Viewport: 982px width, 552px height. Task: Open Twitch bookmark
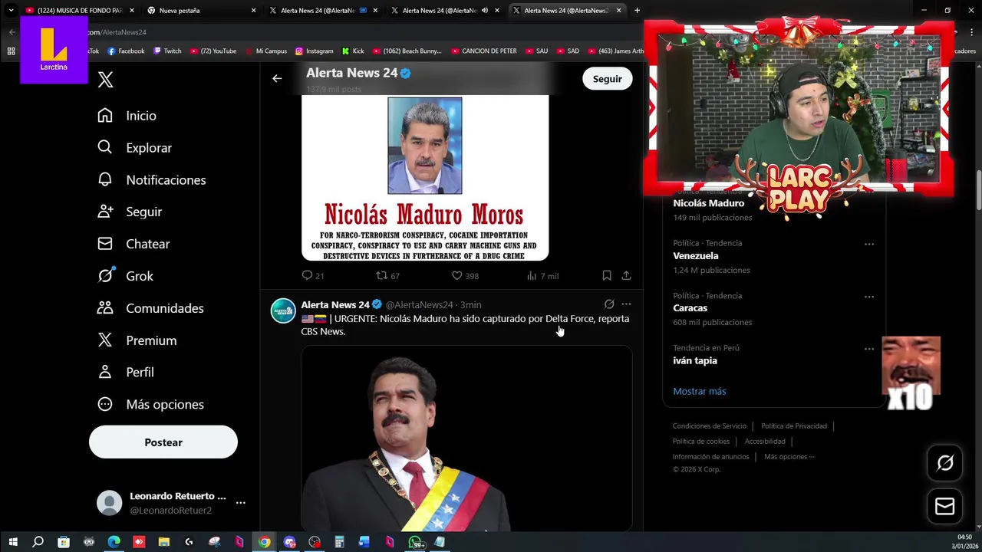[167, 51]
